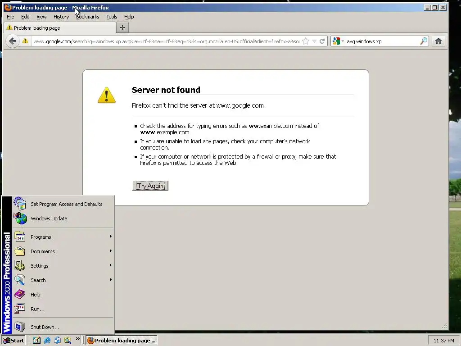Image resolution: width=461 pixels, height=346 pixels.
Task: Click the Set Program Access icon
Action: [20, 204]
